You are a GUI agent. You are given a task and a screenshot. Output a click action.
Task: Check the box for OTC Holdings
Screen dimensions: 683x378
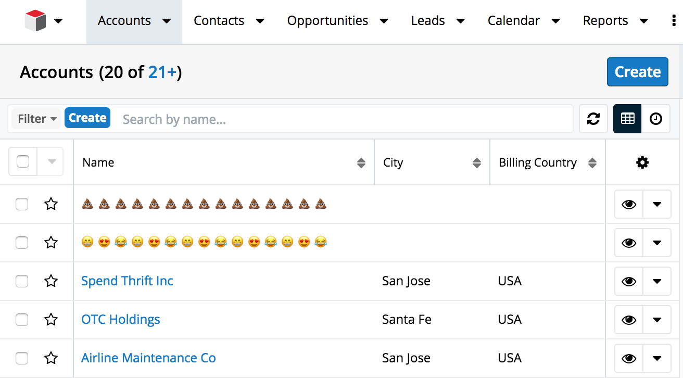tap(22, 320)
